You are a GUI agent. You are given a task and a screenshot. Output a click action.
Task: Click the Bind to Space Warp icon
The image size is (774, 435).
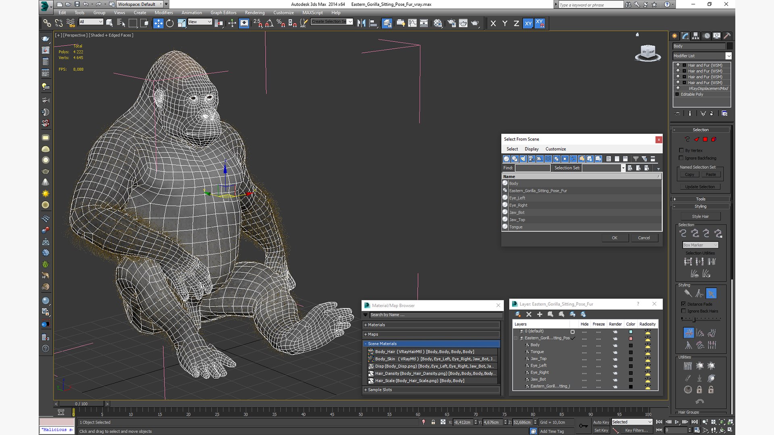click(x=71, y=23)
